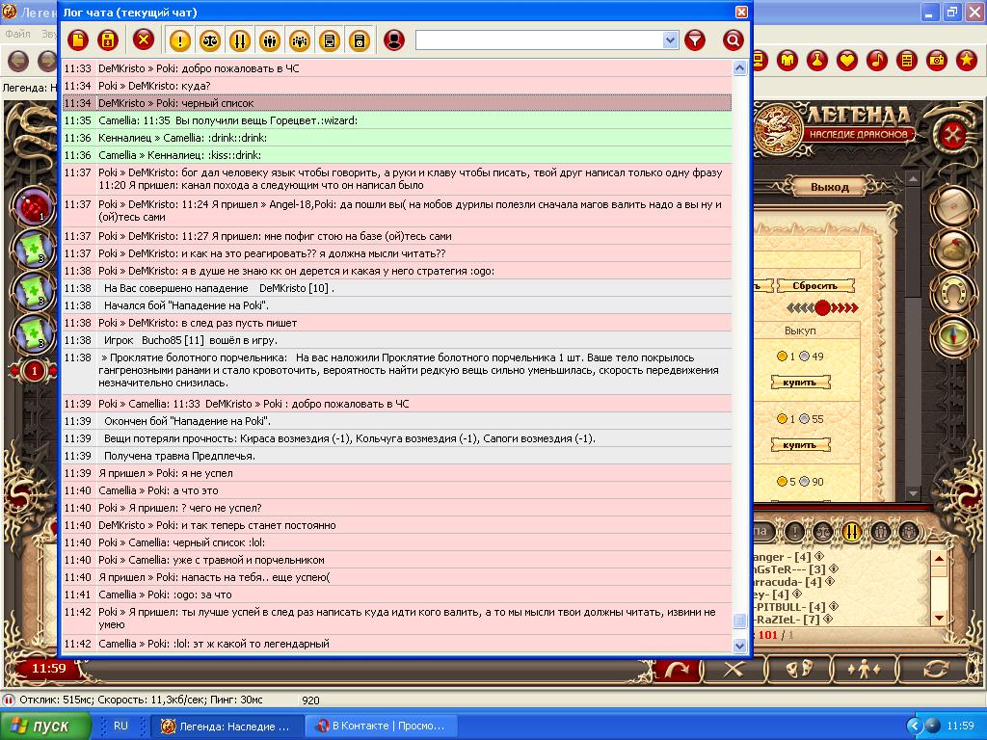Click the horseshoe icon in game sidebar

click(952, 291)
